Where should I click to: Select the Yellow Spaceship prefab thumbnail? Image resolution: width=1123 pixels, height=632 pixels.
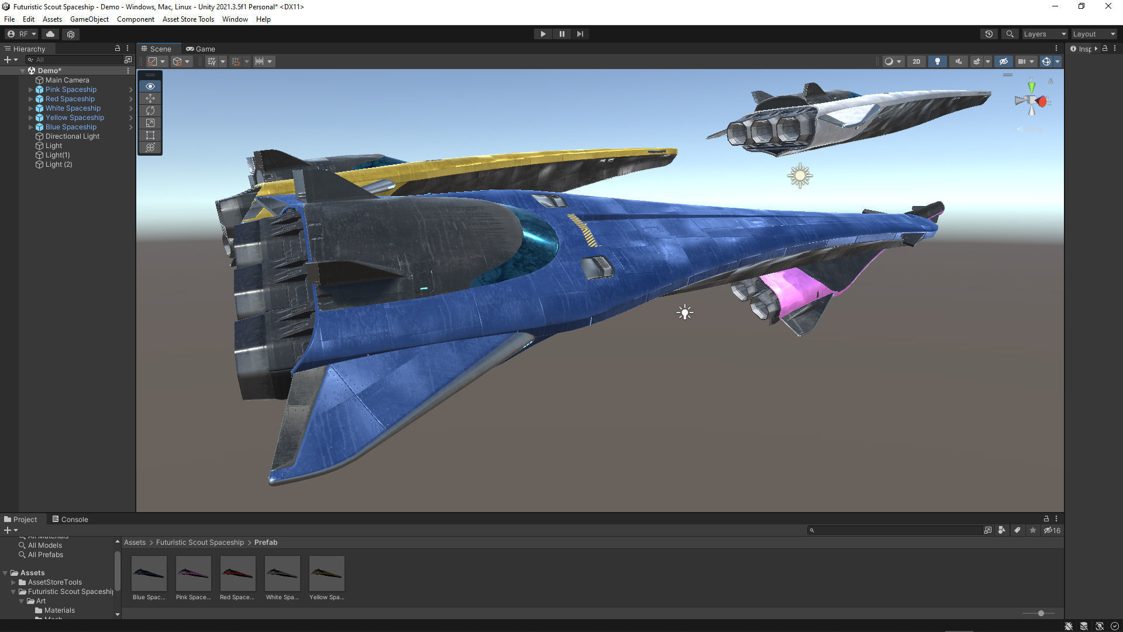pyautogui.click(x=326, y=573)
